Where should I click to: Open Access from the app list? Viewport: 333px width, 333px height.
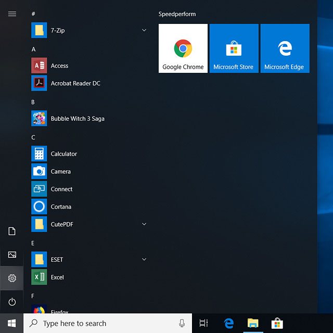pyautogui.click(x=59, y=66)
